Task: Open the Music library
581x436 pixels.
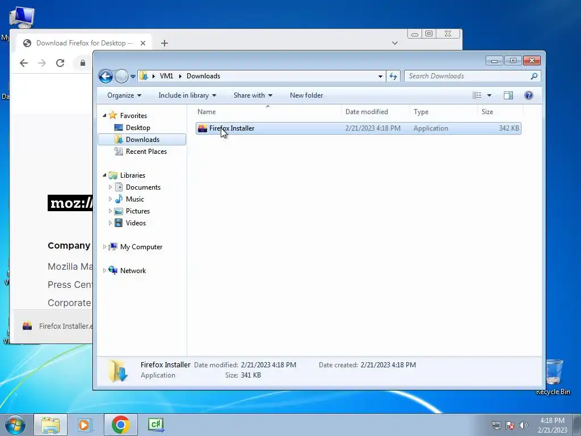Action: pyautogui.click(x=135, y=199)
